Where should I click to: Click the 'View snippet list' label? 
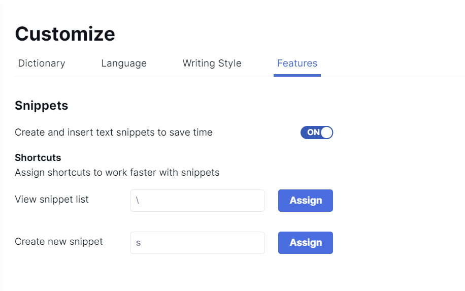pos(52,200)
